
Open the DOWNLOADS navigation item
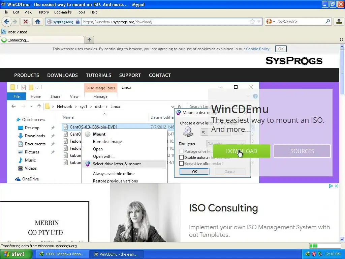(x=62, y=75)
